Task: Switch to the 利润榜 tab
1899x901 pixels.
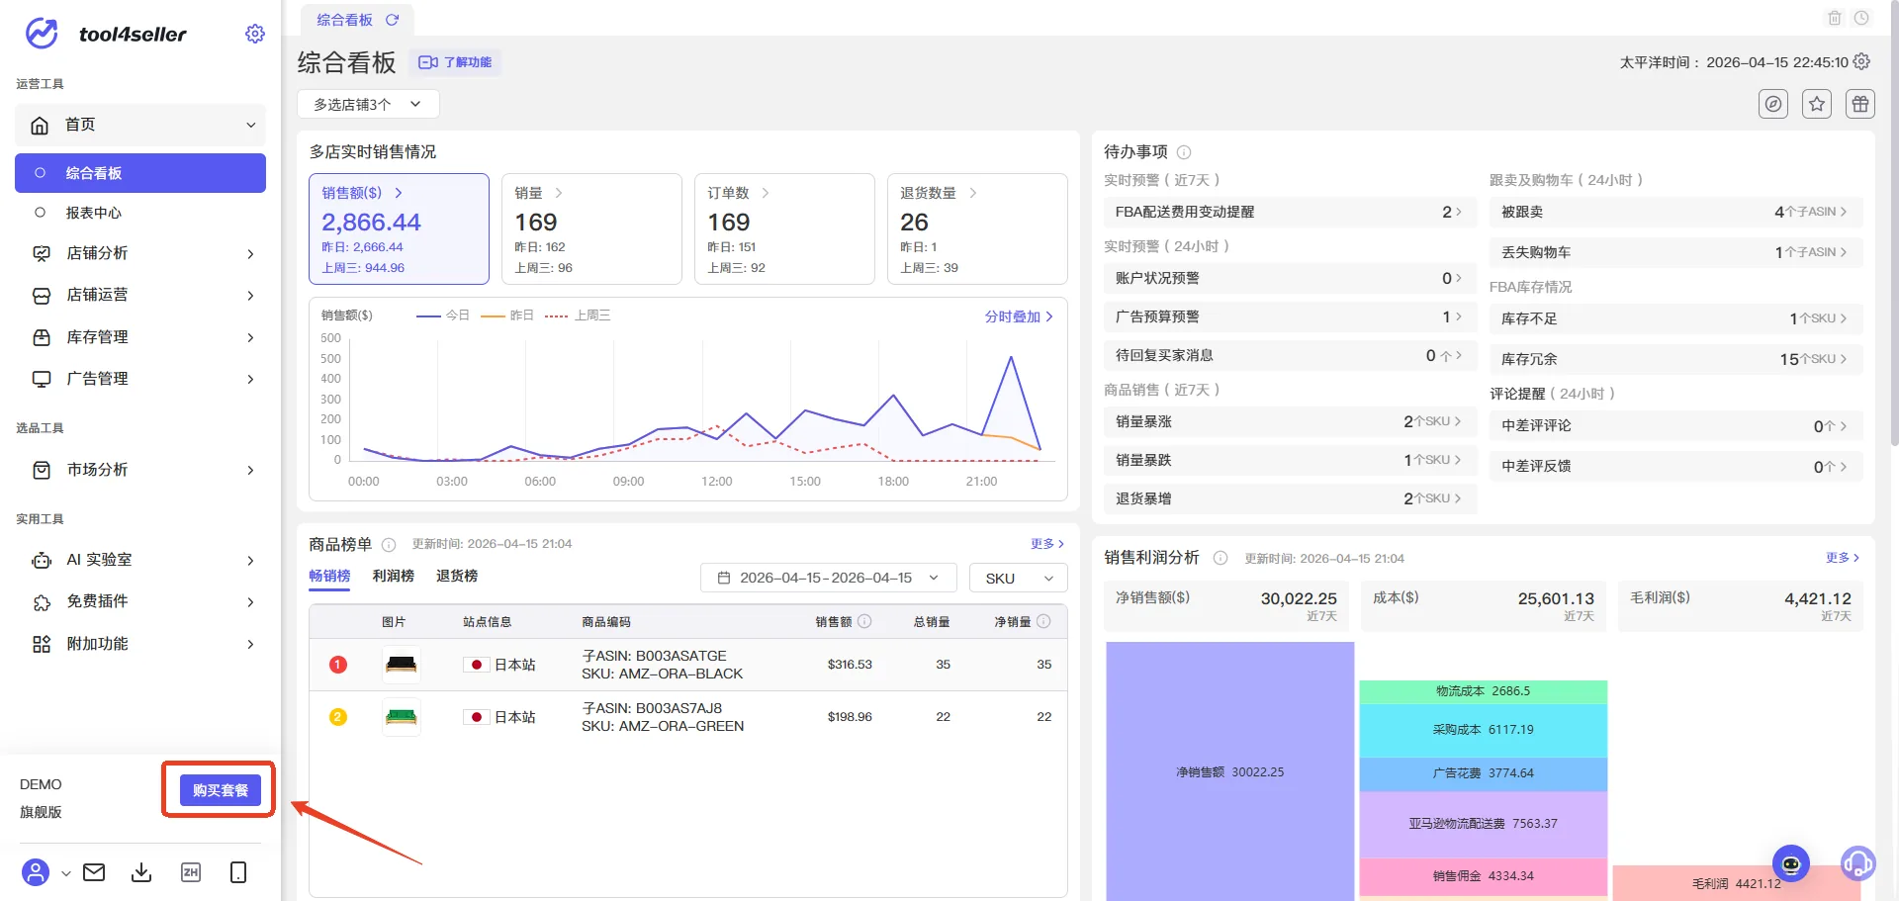Action: (394, 576)
